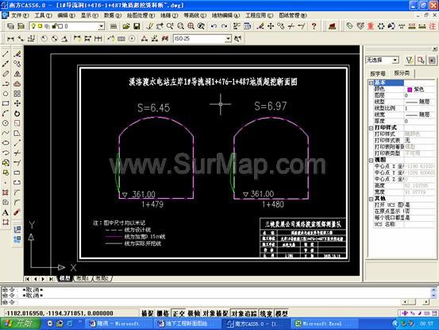
Task: Select the Erase tool in modify toolbar
Action: click(17, 53)
